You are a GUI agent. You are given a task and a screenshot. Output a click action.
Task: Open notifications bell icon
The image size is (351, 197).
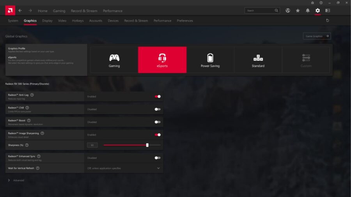[308, 11]
